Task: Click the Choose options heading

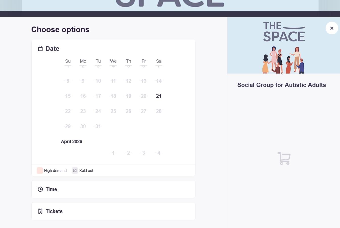Action: click(x=60, y=29)
